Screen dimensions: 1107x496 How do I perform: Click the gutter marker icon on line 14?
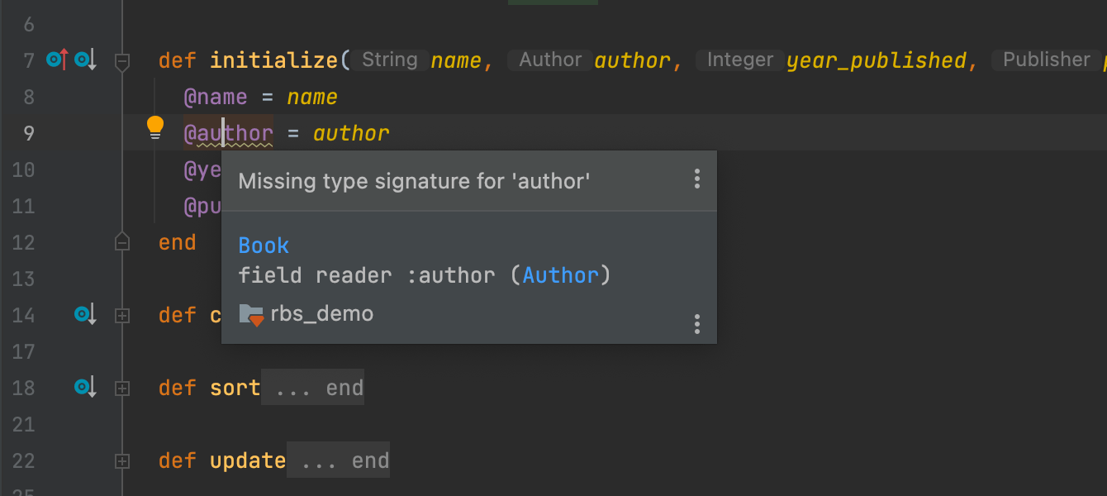[85, 314]
